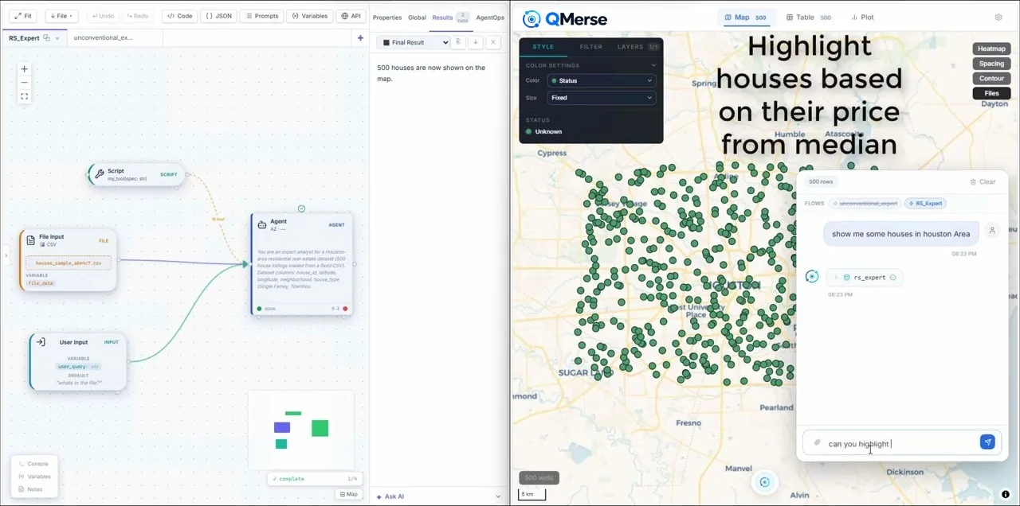Screen dimensions: 1020x506
Task: Open the unconventional_ex... flow tab
Action: coord(104,37)
